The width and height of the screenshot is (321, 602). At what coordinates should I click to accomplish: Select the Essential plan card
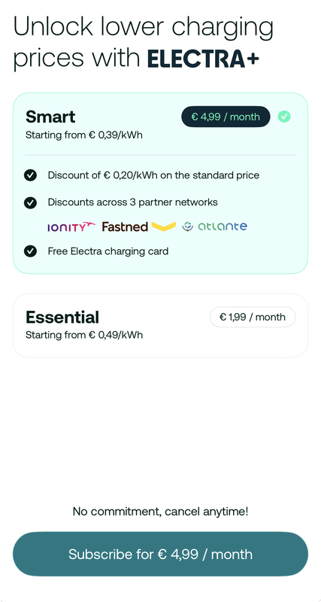pos(160,326)
